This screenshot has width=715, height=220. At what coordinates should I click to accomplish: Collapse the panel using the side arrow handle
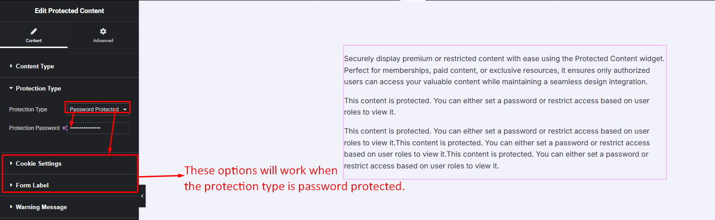point(142,196)
